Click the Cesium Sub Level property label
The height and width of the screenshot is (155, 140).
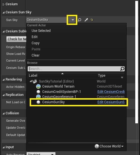(x=16, y=68)
